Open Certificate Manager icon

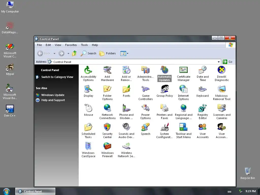point(183,74)
